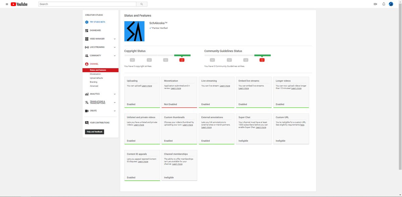Click the SchAkoska channel name
Image resolution: width=402 pixels, height=197 pixels.
[158, 23]
